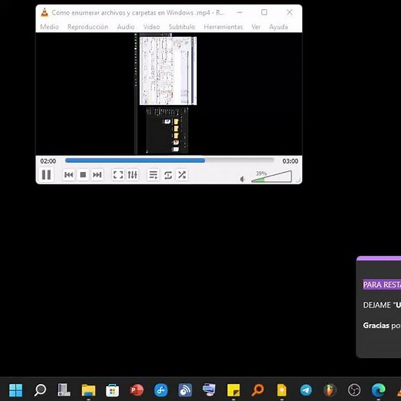This screenshot has height=401, width=401.
Task: Open Microsoft Edge from taskbar
Action: point(379,390)
